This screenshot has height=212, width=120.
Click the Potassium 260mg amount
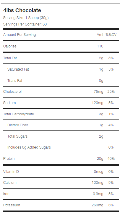[98, 205]
